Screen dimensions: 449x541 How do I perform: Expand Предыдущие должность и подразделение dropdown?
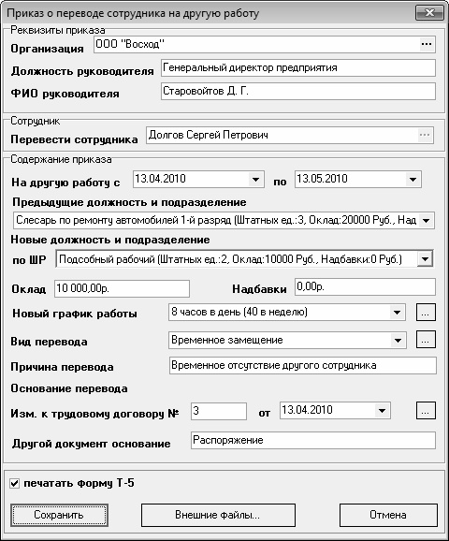427,221
